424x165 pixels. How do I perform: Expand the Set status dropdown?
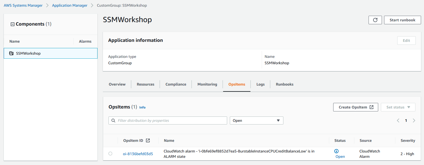point(398,107)
